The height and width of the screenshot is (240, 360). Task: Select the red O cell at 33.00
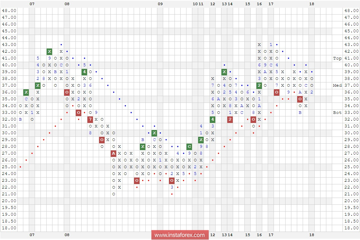tap(79, 113)
